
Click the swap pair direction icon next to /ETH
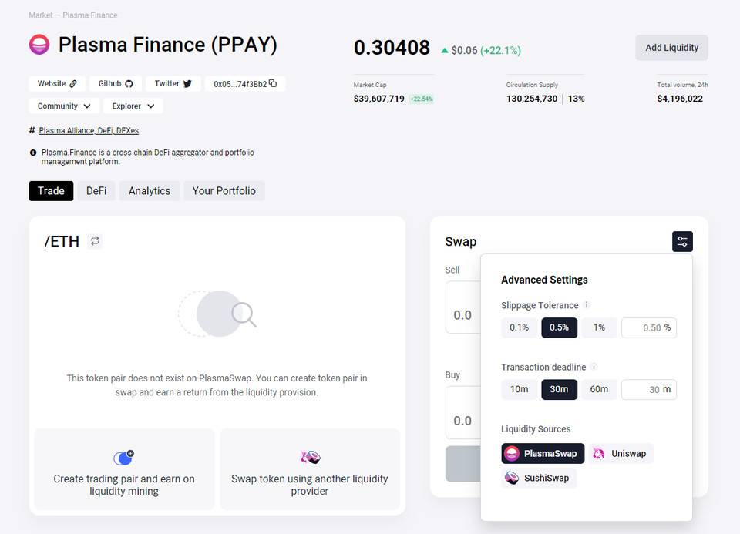[95, 241]
